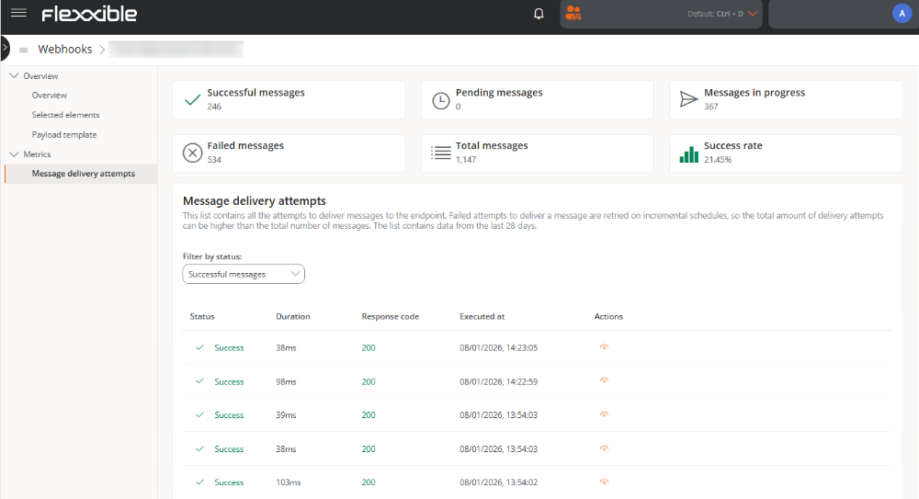Open the user avatar 'A' menu
The width and height of the screenshot is (919, 499).
(x=900, y=13)
